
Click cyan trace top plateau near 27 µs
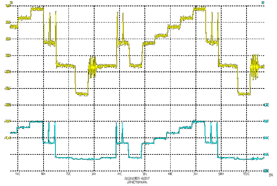click(x=36, y=122)
